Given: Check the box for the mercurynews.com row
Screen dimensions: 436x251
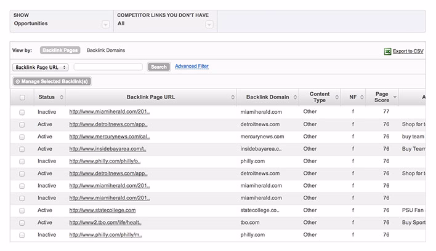Looking at the screenshot, I should 22,137.
